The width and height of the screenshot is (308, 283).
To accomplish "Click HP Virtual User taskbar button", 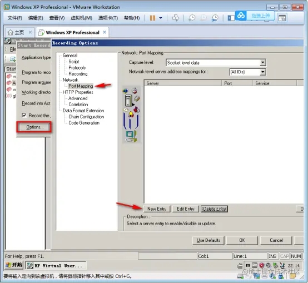I will pyautogui.click(x=56, y=266).
